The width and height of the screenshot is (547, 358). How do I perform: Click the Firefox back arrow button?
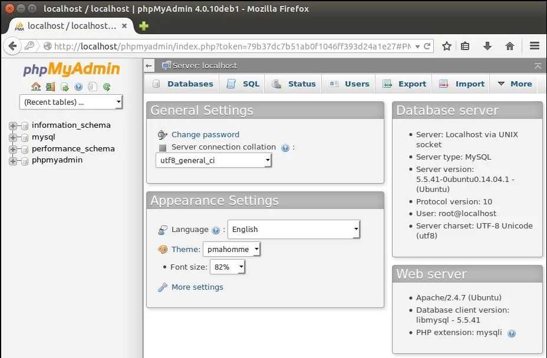12,46
